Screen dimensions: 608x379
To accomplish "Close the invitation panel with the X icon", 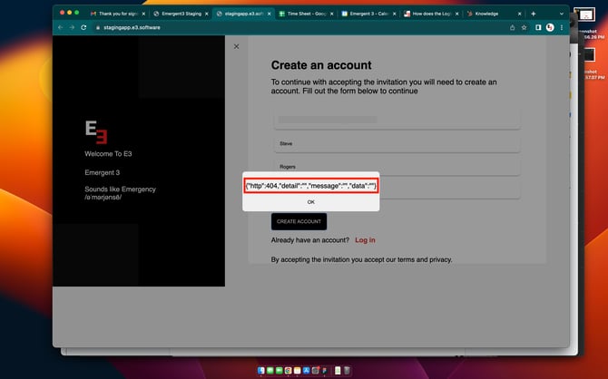I will click(237, 46).
